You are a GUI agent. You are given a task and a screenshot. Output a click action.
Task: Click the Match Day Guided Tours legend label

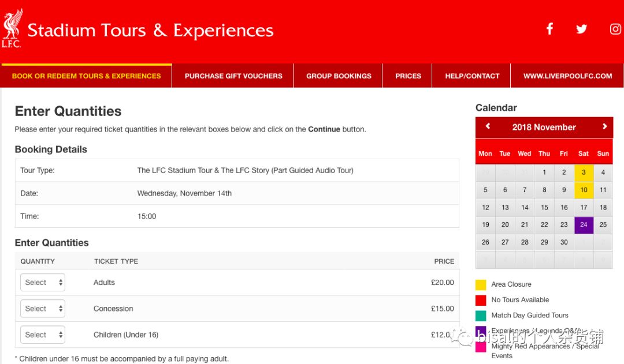click(530, 315)
